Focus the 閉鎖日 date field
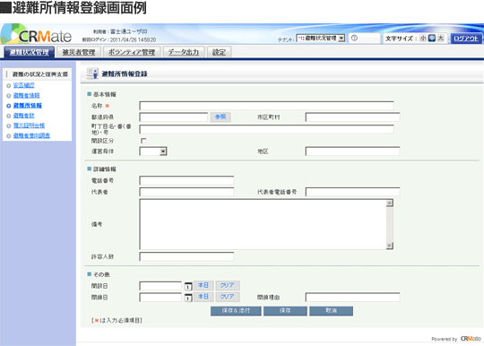Image resolution: width=484 pixels, height=346 pixels. tap(160, 298)
